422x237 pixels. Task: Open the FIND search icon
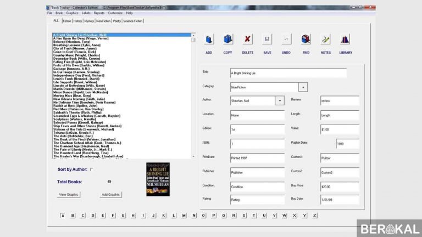(306, 39)
